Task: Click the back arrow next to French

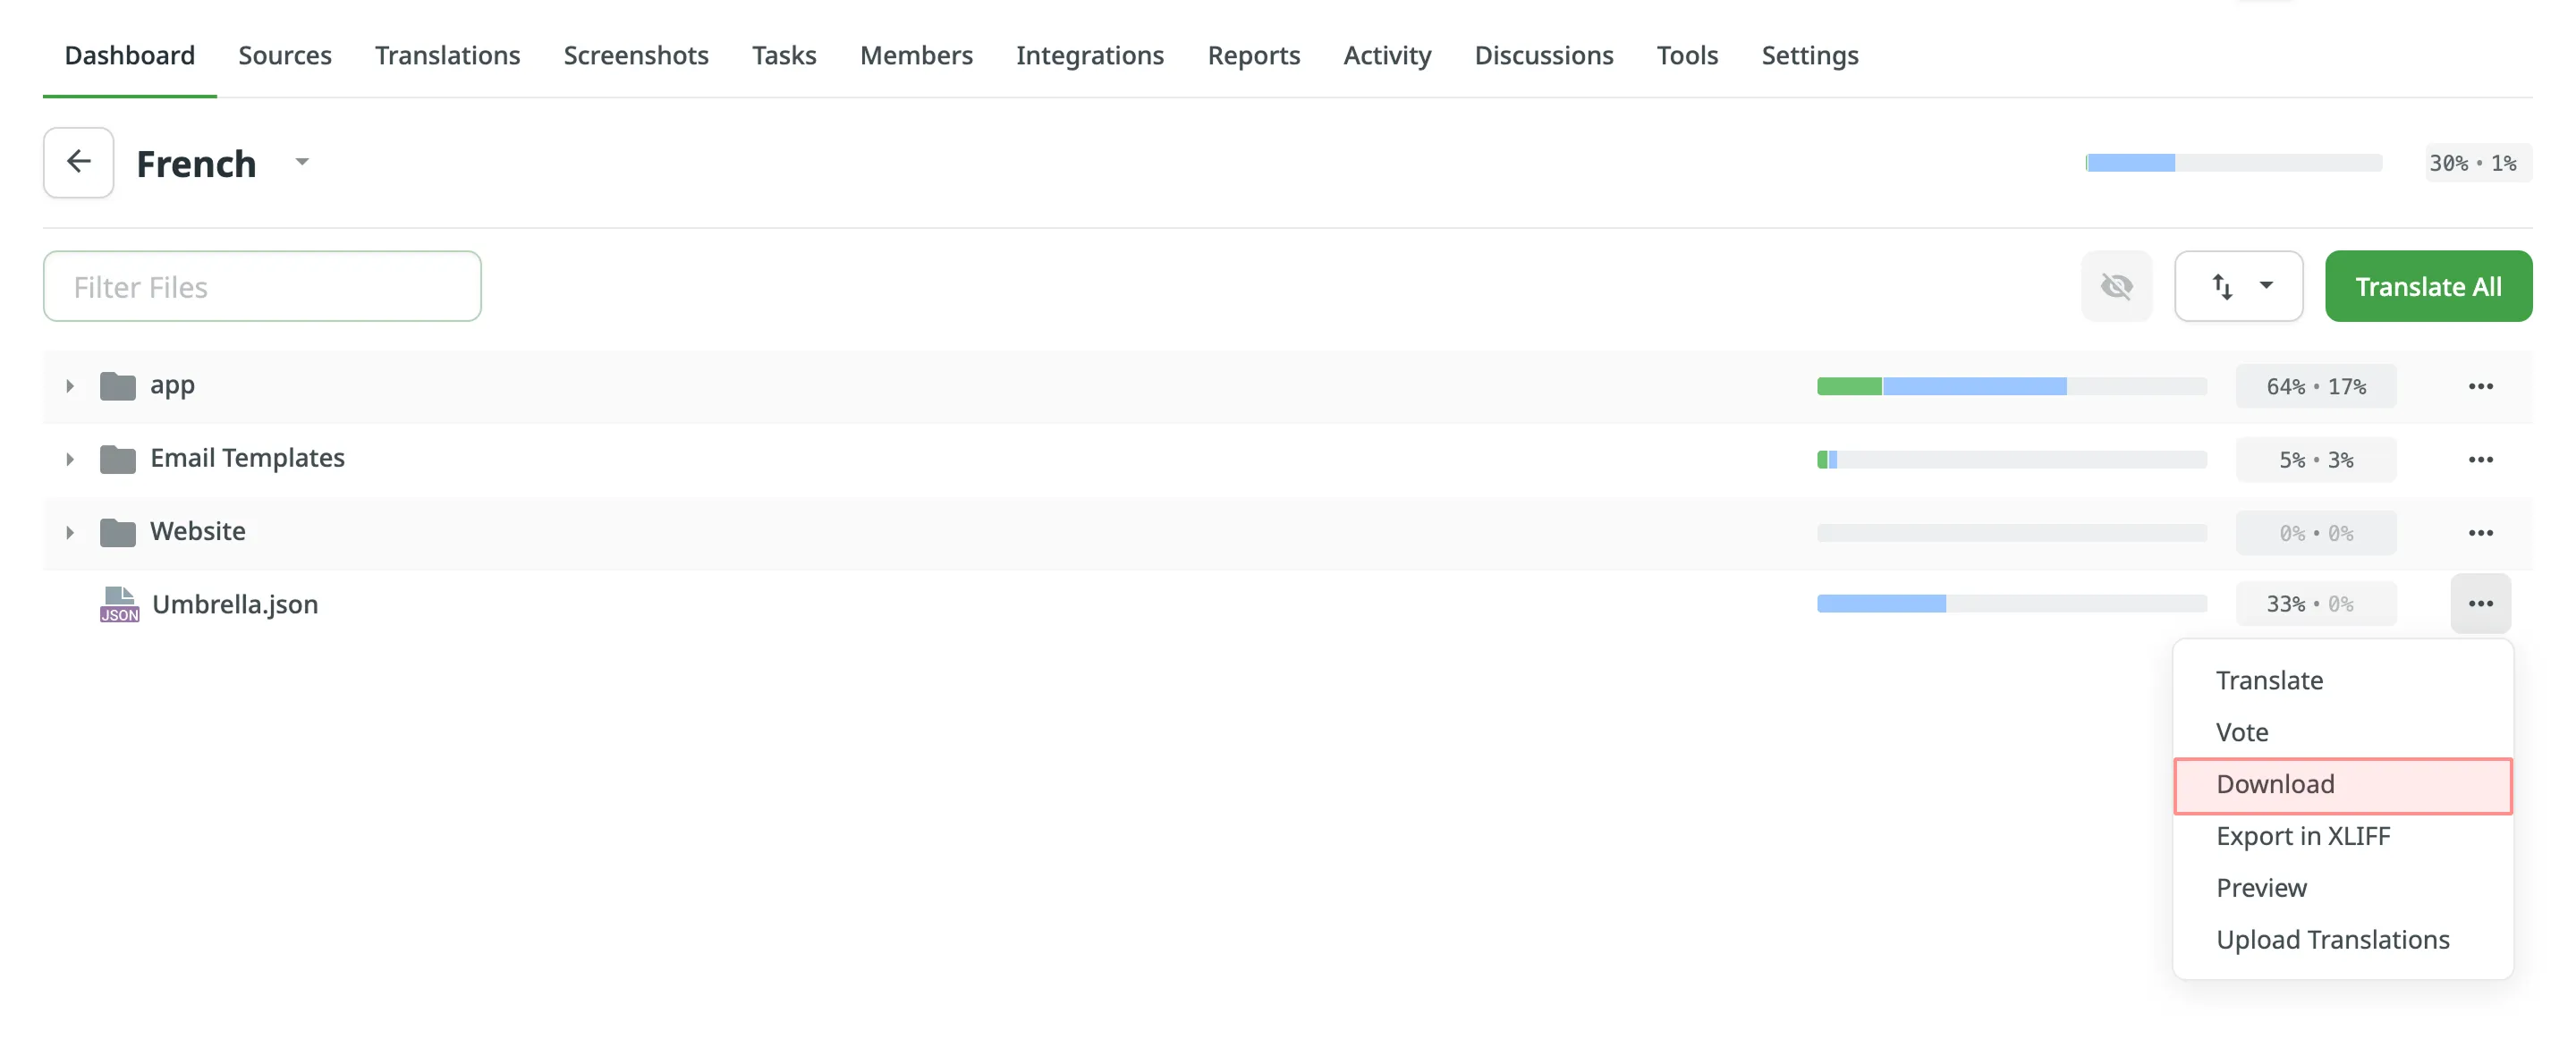Action: 78,162
